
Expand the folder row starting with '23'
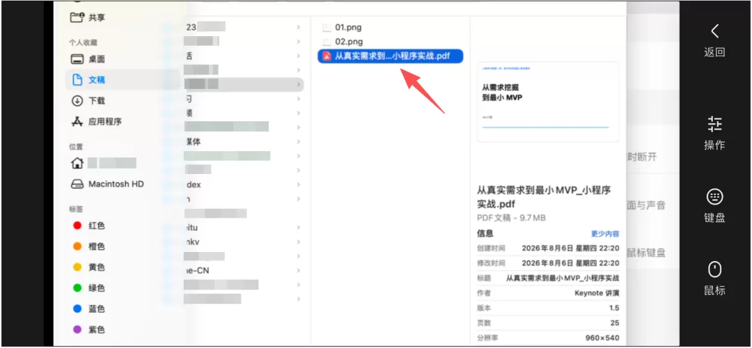pos(298,27)
